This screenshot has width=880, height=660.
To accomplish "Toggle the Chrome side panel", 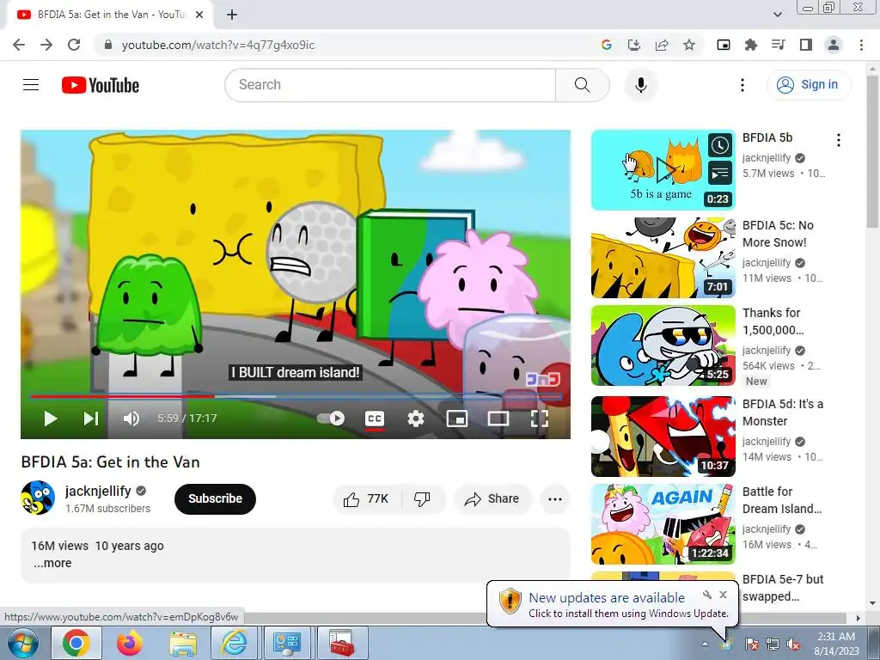I will (x=806, y=45).
